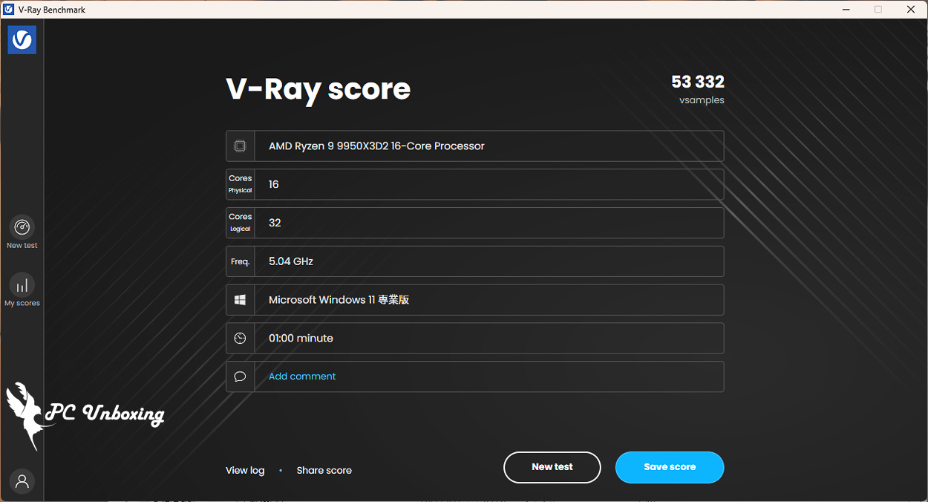Open My scores chart icon
Image resolution: width=928 pixels, height=502 pixels.
click(22, 285)
